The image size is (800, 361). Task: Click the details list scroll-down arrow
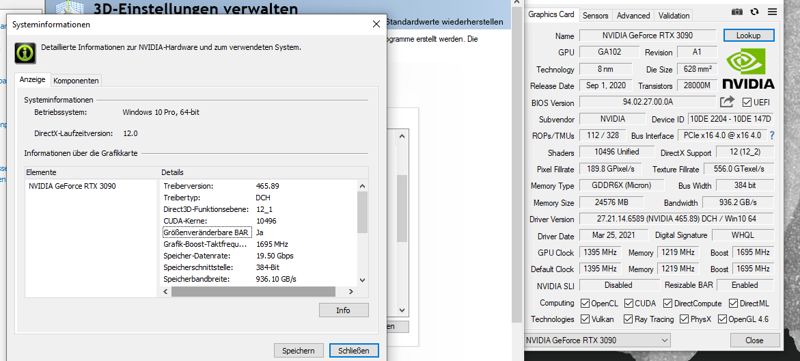(x=362, y=280)
